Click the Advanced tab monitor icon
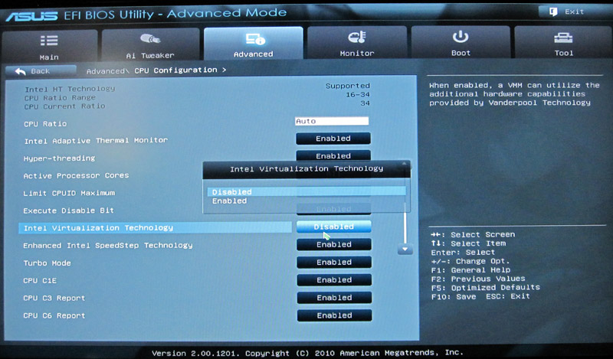This screenshot has height=359, width=613. pyautogui.click(x=255, y=39)
